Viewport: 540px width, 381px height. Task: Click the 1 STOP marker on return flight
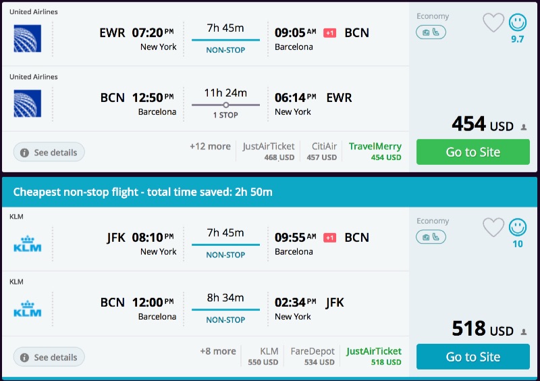coord(225,105)
